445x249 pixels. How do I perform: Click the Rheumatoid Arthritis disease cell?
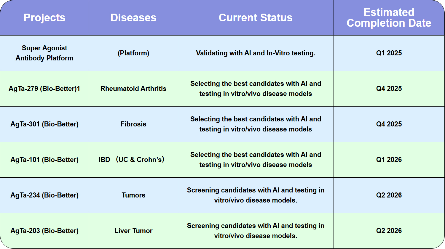pos(133,89)
